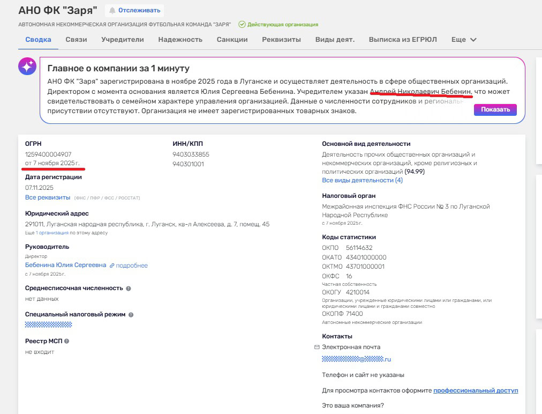
Task: Click help icon next to Специальный налоговый режим
Action: tap(131, 315)
